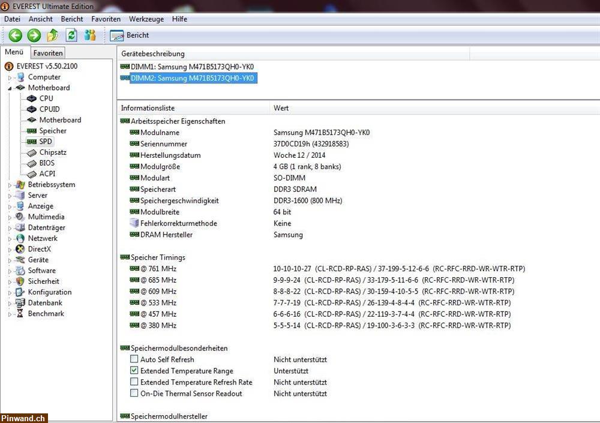Open the Werkzeuge menu

pos(146,19)
